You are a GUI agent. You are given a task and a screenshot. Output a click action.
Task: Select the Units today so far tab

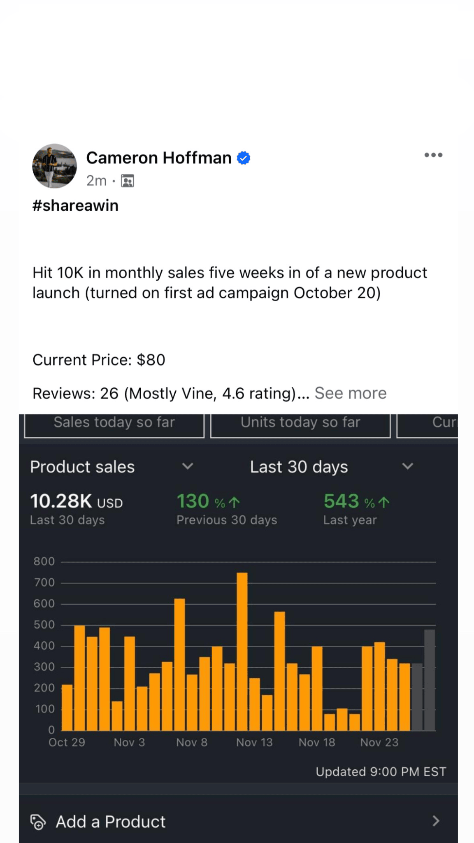pyautogui.click(x=300, y=424)
